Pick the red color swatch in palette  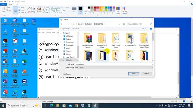[x=97, y=7]
